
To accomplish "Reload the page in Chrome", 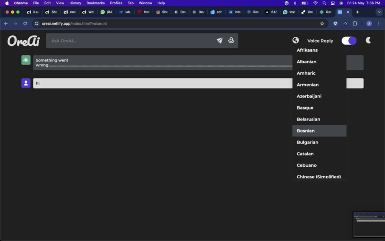I will pos(25,23).
